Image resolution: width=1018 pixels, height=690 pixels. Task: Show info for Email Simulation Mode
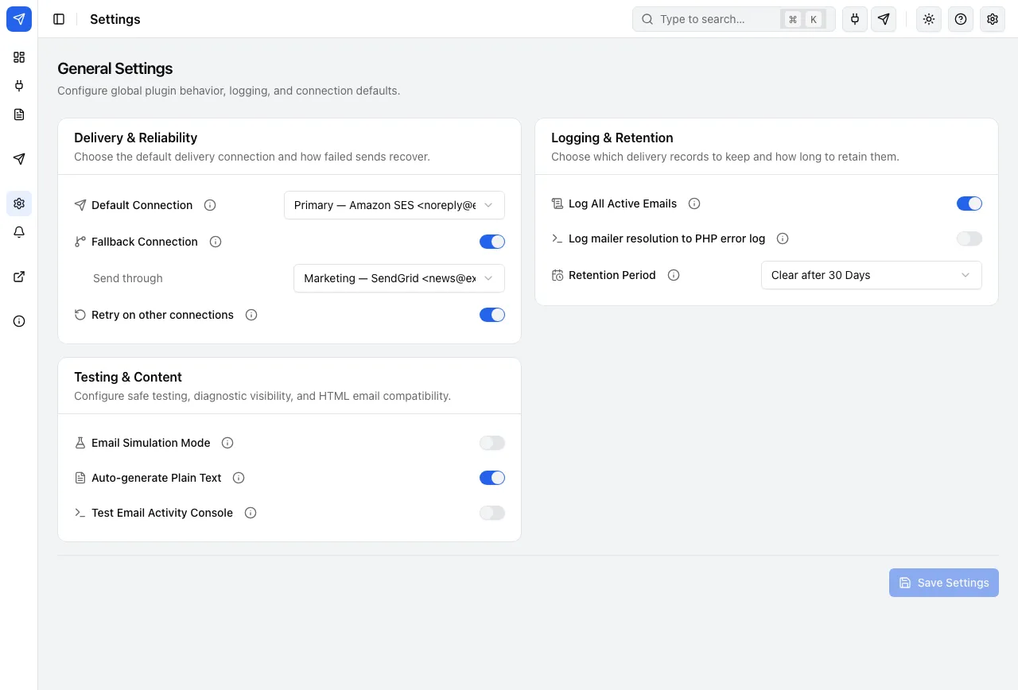pos(227,443)
